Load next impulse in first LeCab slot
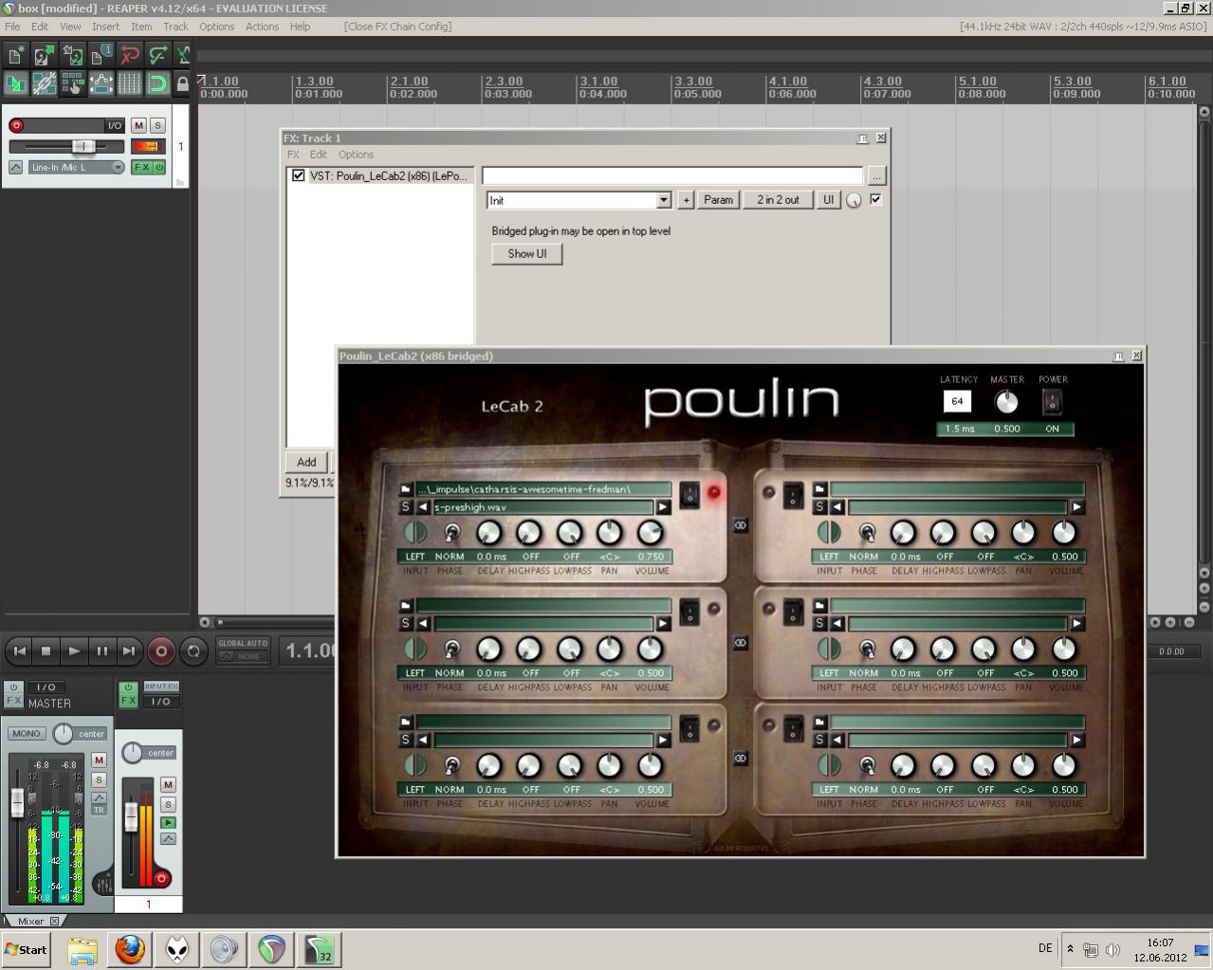Viewport: 1213px width, 970px height. click(x=663, y=507)
